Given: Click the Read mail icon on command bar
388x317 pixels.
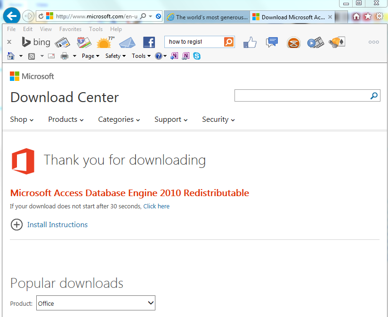Looking at the screenshot, I should click(51, 56).
